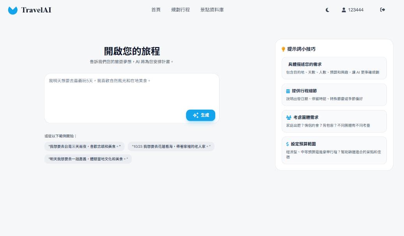Open the 景點資料庫 nav item
Screen dimensions: 404x236
[212, 10]
